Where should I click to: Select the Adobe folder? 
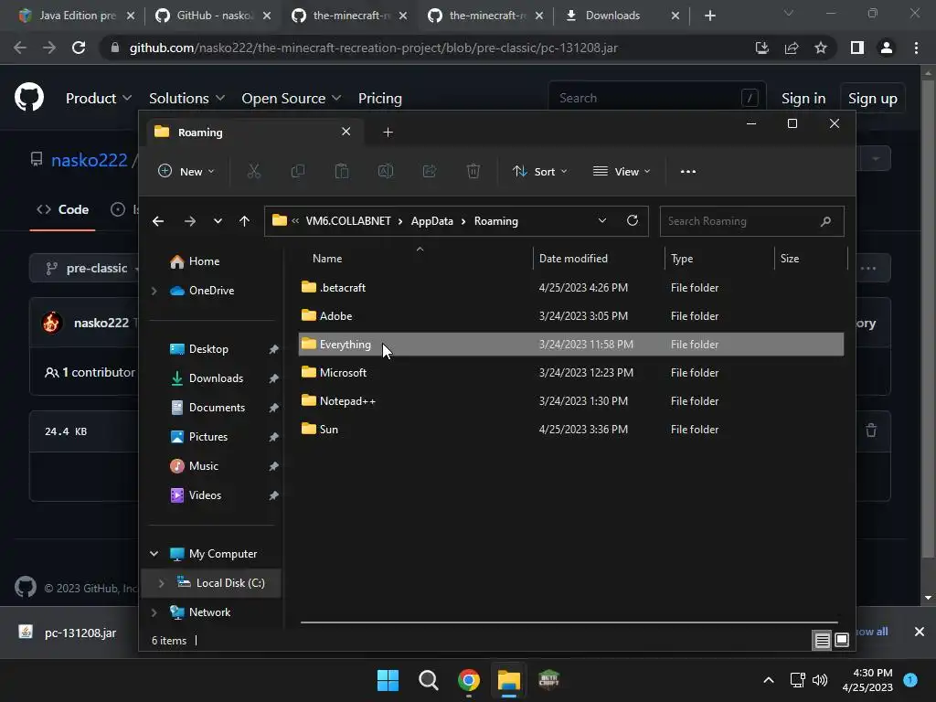coord(570,315)
